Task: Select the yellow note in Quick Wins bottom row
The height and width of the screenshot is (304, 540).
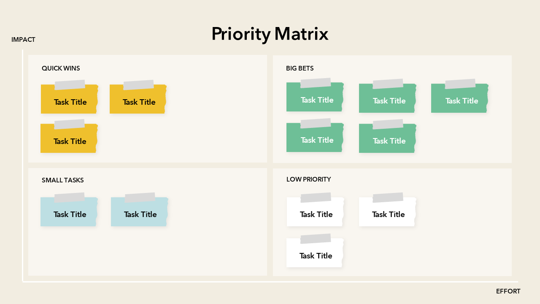Action: pos(70,141)
